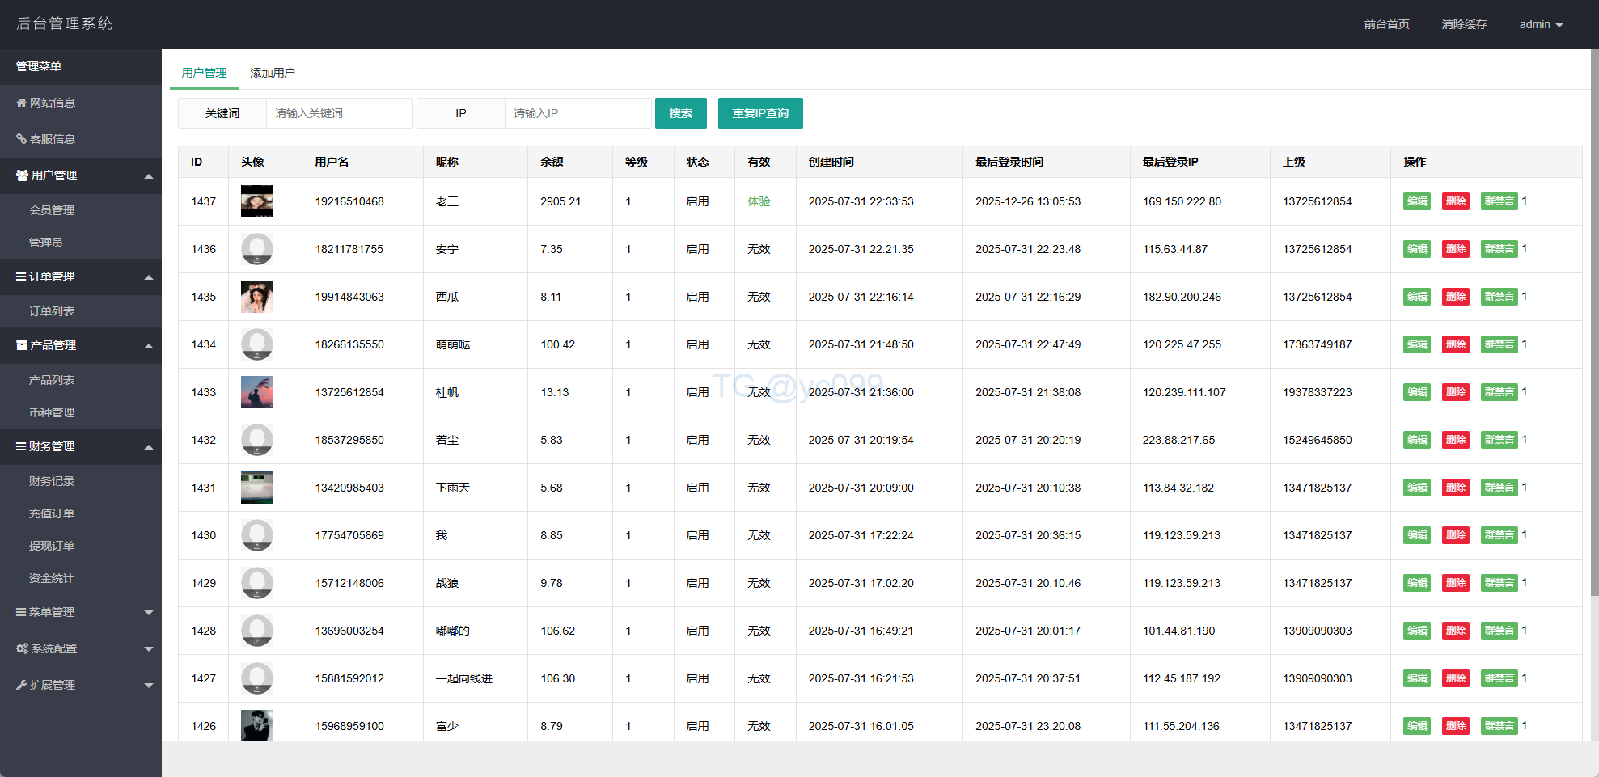Expand the 菜单管理 sidebar section
Image resolution: width=1599 pixels, height=777 pixels.
coord(148,612)
